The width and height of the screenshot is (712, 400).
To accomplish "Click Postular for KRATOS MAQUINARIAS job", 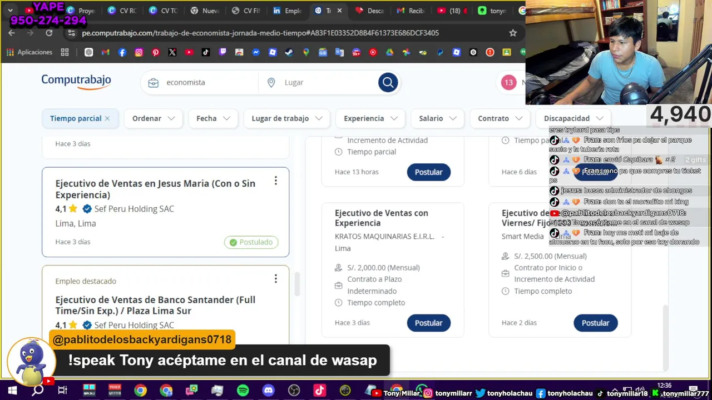I will pyautogui.click(x=428, y=323).
